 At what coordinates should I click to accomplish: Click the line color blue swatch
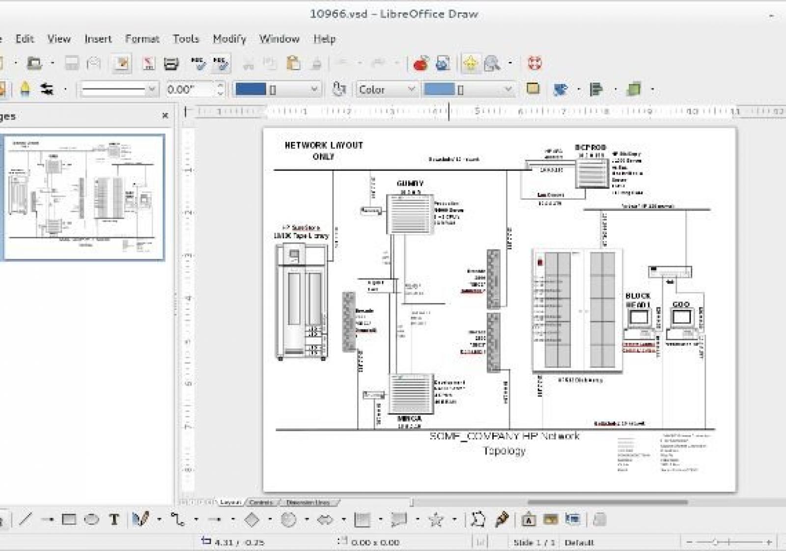[x=251, y=89]
